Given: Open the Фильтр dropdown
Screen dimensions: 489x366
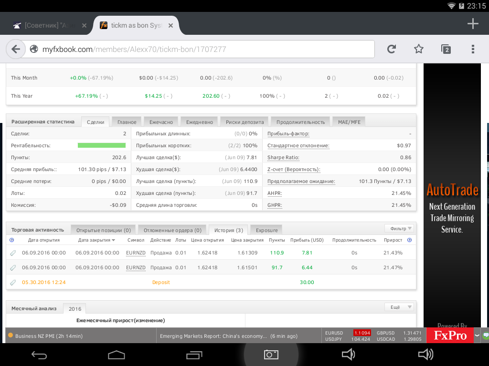Looking at the screenshot, I should 399,228.
